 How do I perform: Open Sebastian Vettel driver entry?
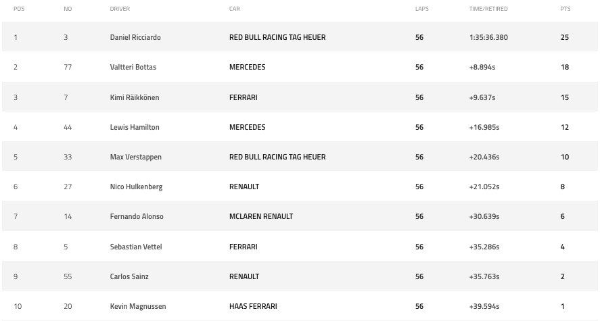click(x=136, y=247)
